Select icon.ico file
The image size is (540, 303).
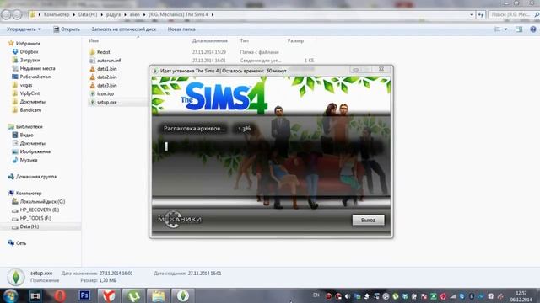(x=105, y=93)
